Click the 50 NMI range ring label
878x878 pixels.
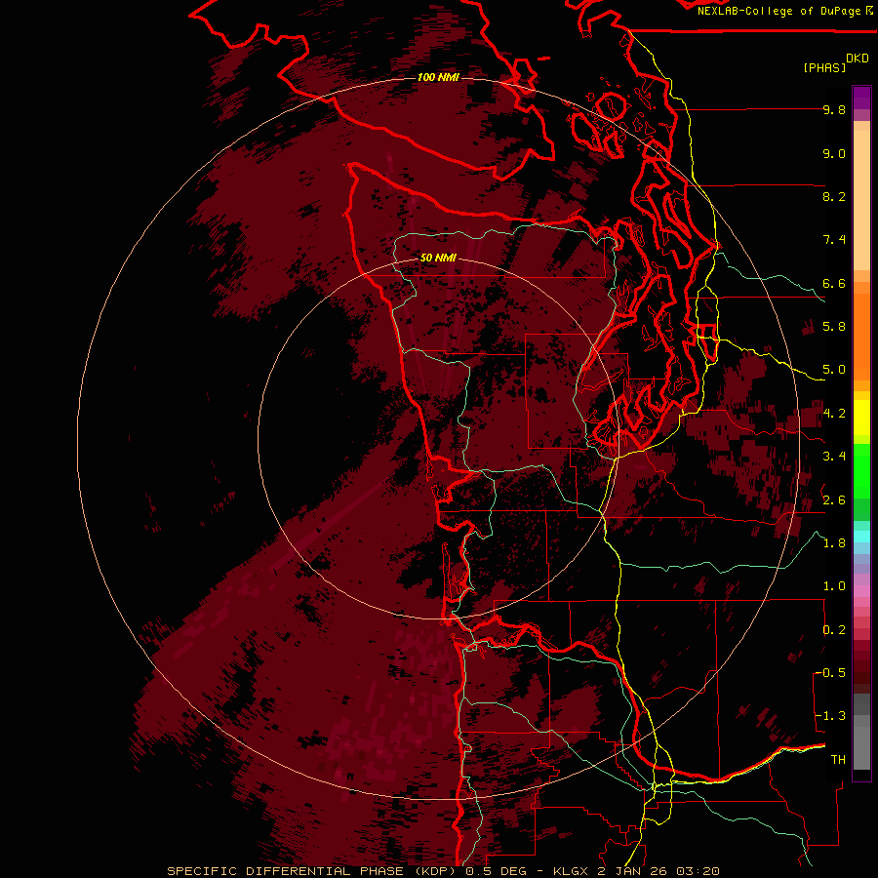438,258
